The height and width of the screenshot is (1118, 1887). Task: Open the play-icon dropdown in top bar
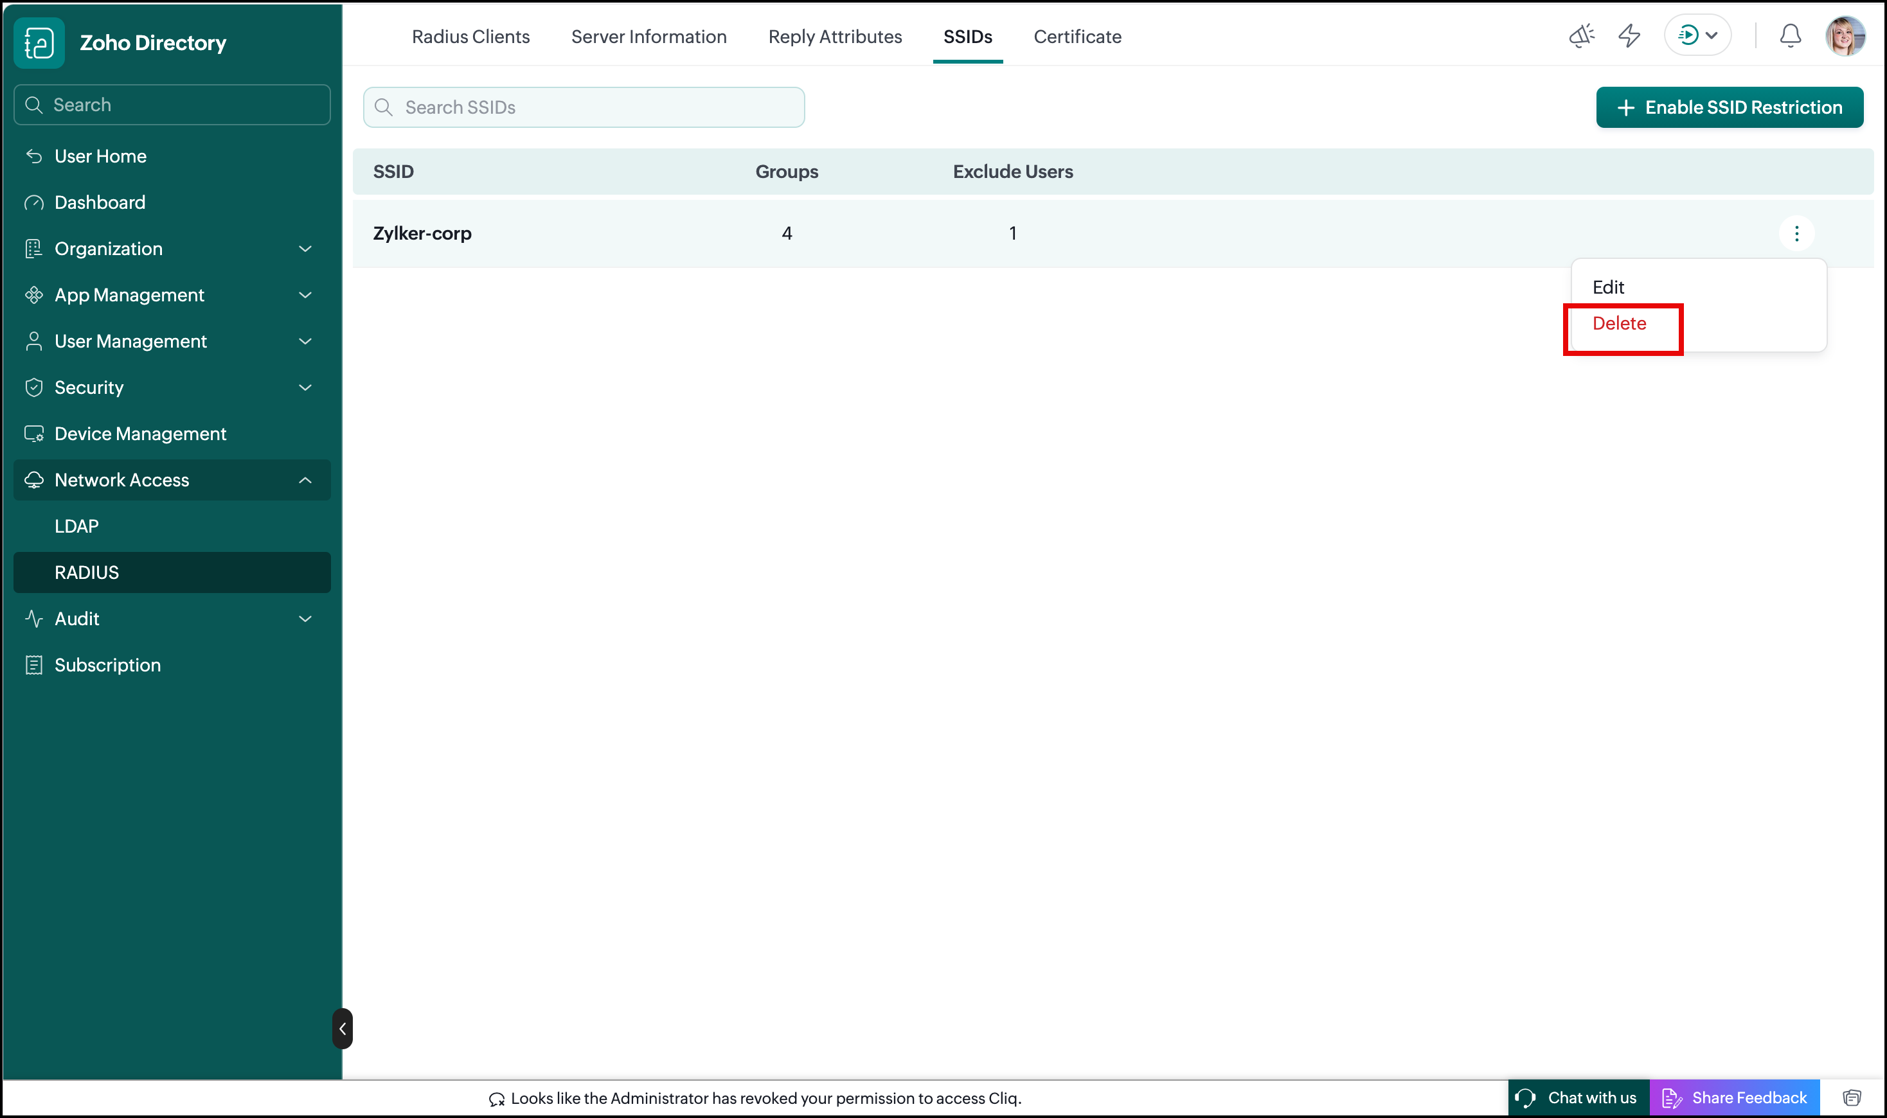point(1697,35)
